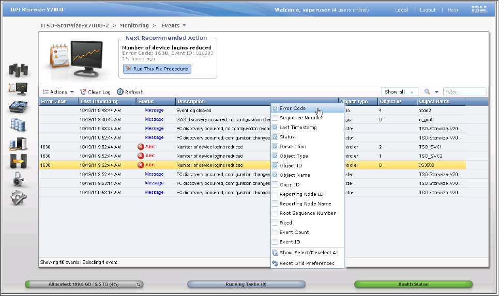Open the Settings gear sidebar icon
The image size is (499, 296).
(x=18, y=197)
